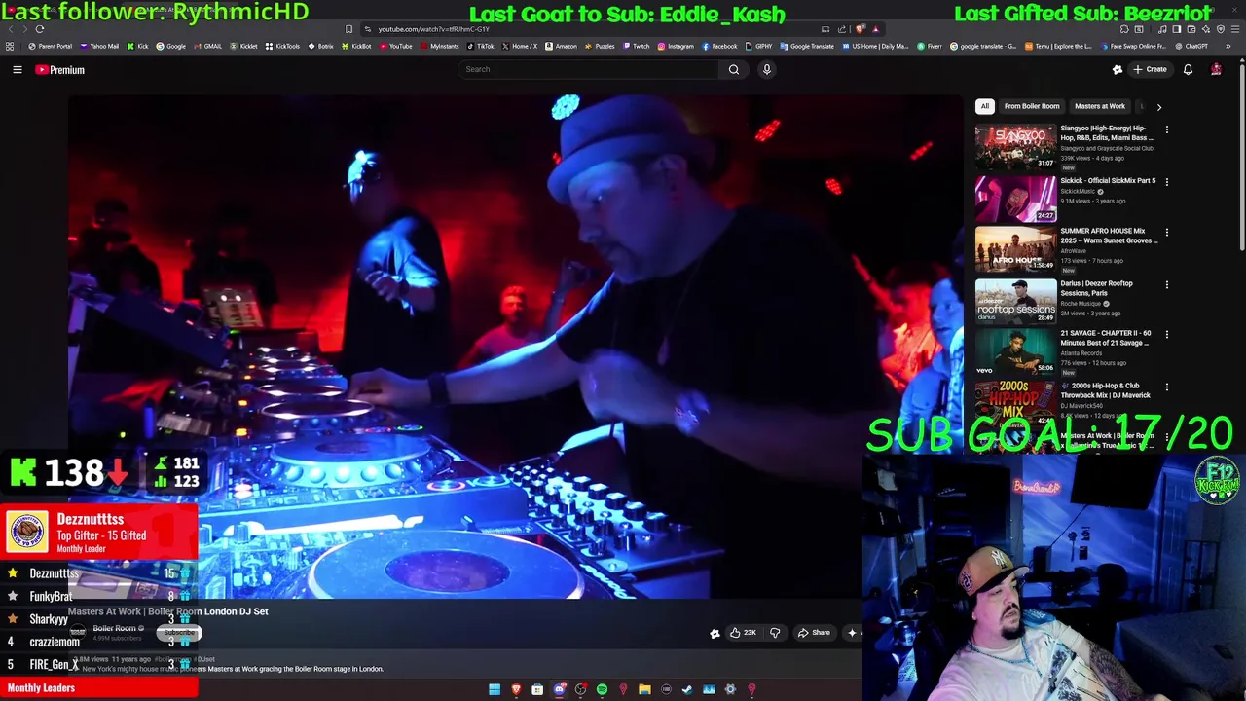The width and height of the screenshot is (1246, 701).
Task: Open Windows Start menu
Action: click(x=495, y=689)
